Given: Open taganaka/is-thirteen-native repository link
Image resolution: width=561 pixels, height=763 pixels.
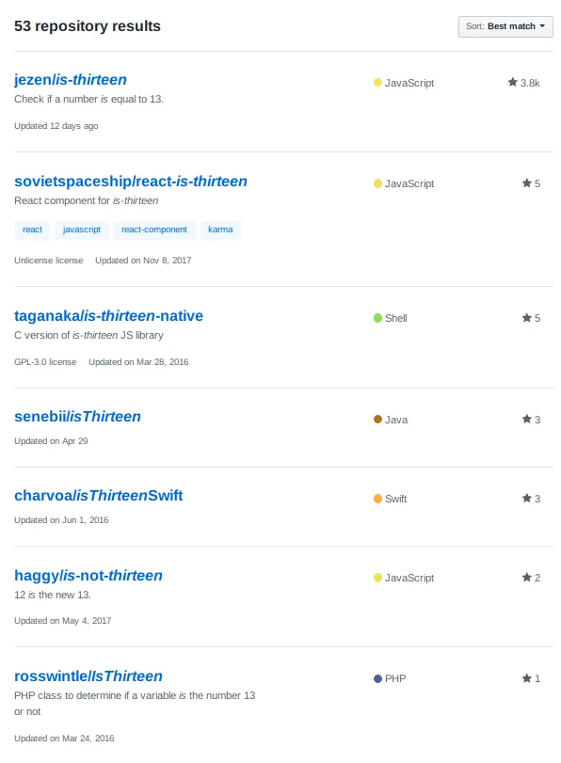Looking at the screenshot, I should click(108, 316).
